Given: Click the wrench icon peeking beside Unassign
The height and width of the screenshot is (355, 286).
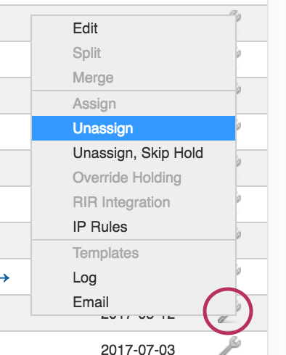Looking at the screenshot, I should coord(238,126).
